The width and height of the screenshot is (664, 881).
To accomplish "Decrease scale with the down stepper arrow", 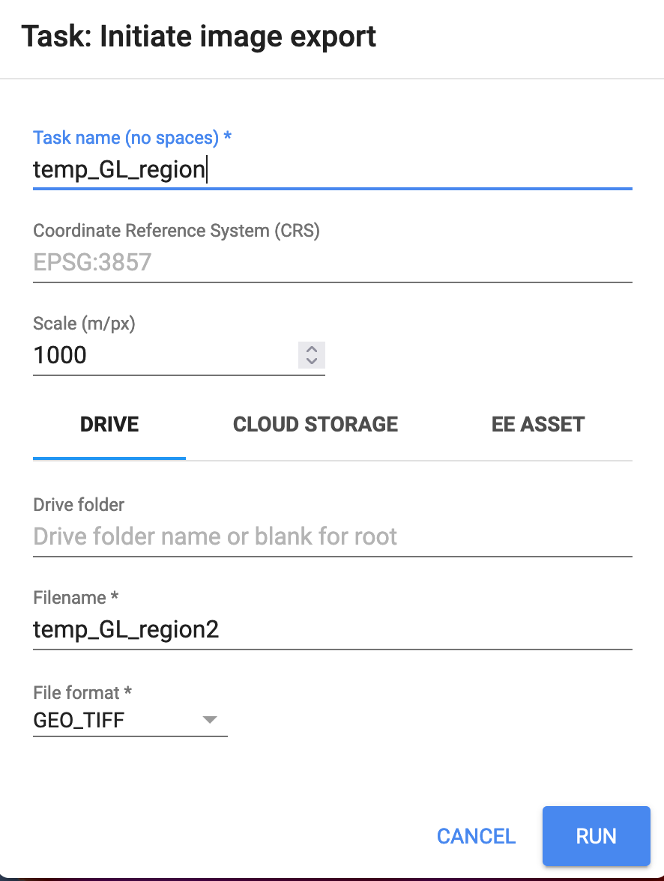I will tap(312, 361).
